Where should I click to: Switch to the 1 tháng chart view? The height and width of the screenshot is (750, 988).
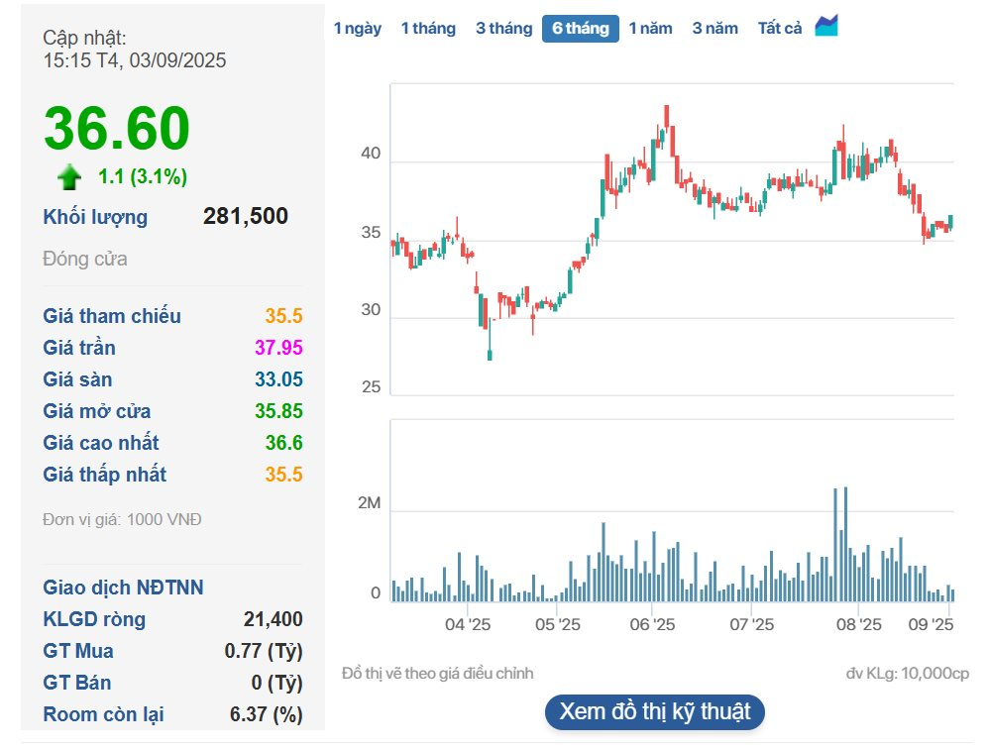(429, 28)
